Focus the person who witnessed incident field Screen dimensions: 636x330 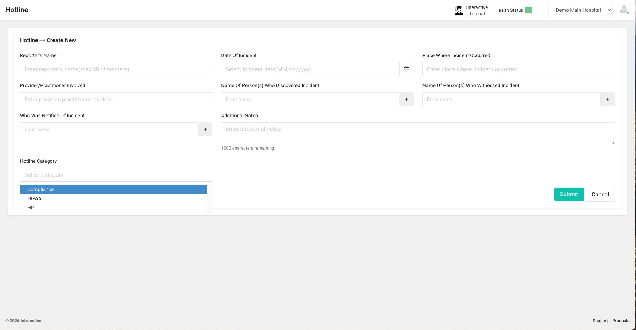[x=511, y=99]
